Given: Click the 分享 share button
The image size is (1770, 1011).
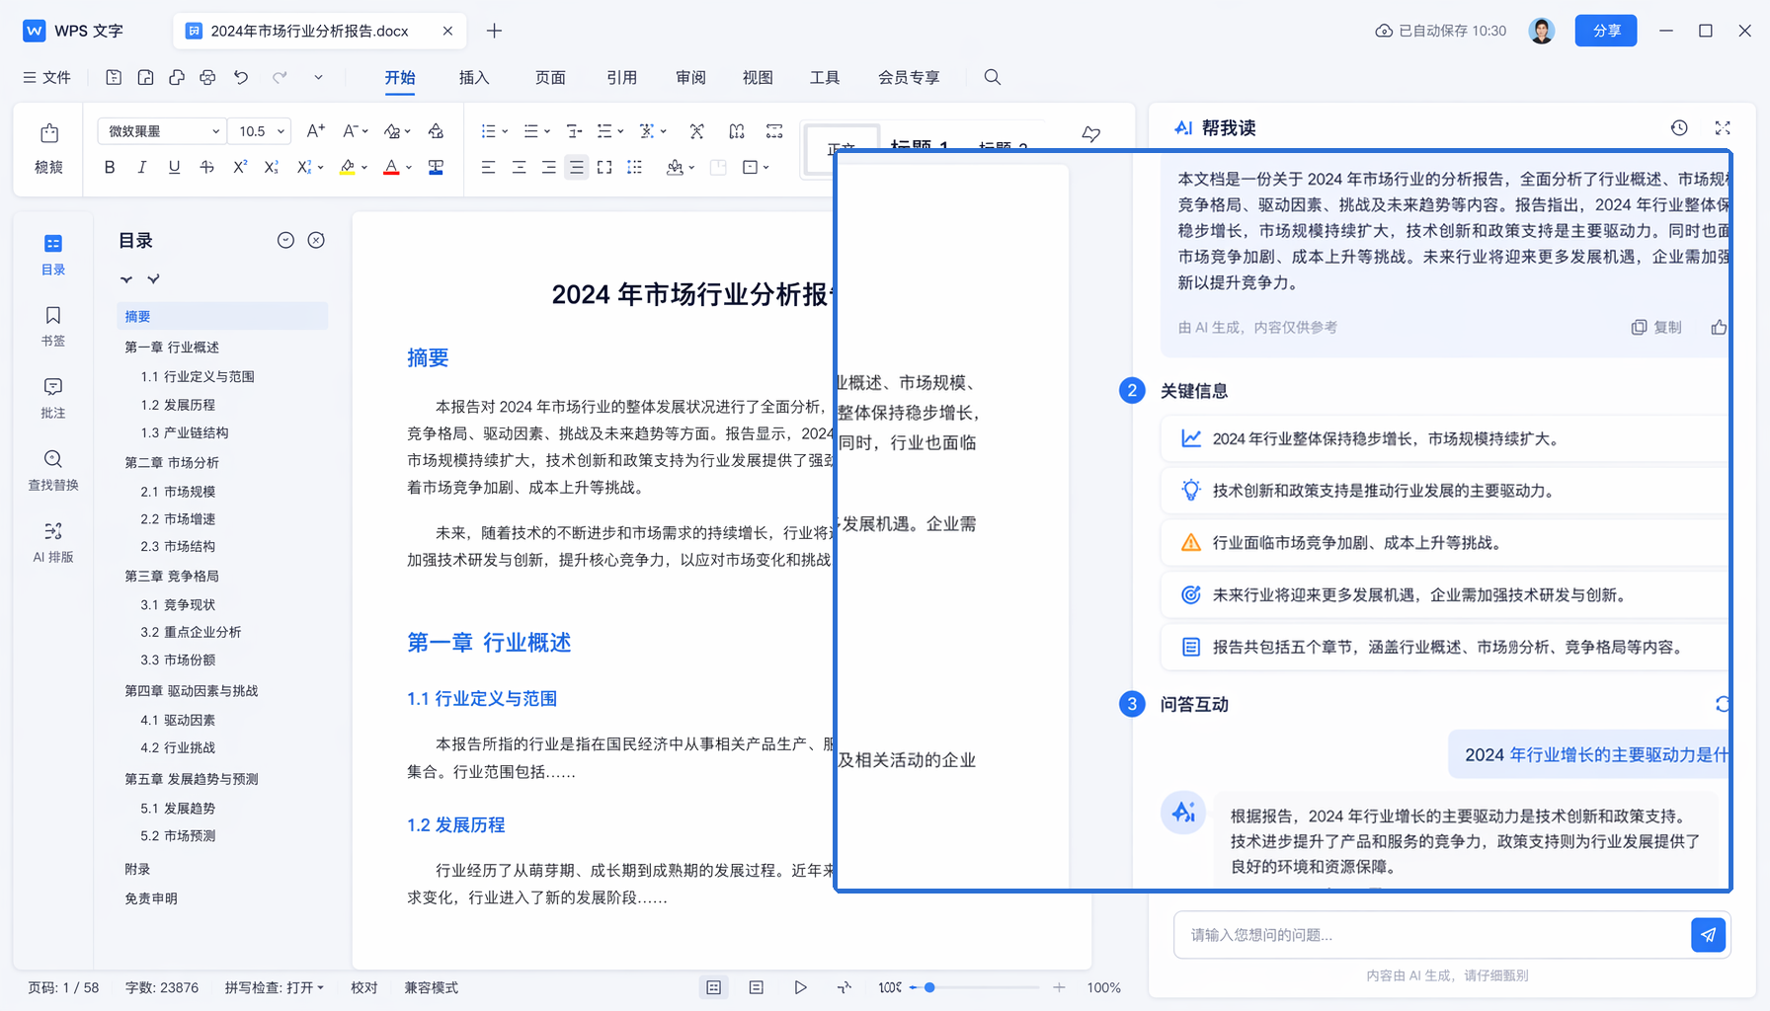Looking at the screenshot, I should tap(1606, 31).
